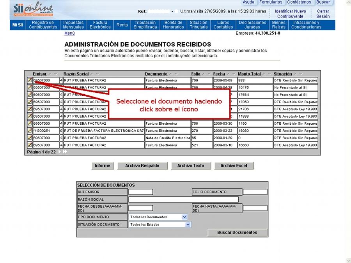Image resolution: width=351 pixels, height=263 pixels.
Task: Sort Documento column descending arrow
Action: click(176, 74)
